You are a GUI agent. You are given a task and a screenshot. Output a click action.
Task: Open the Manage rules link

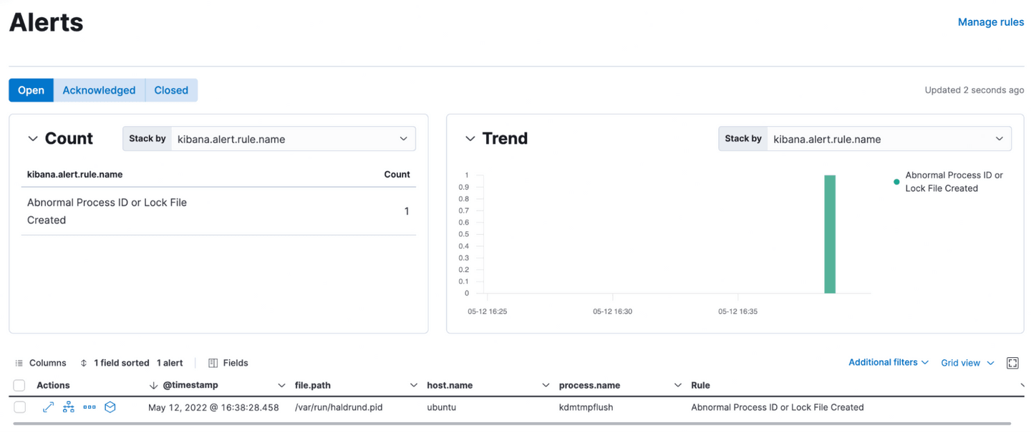990,22
